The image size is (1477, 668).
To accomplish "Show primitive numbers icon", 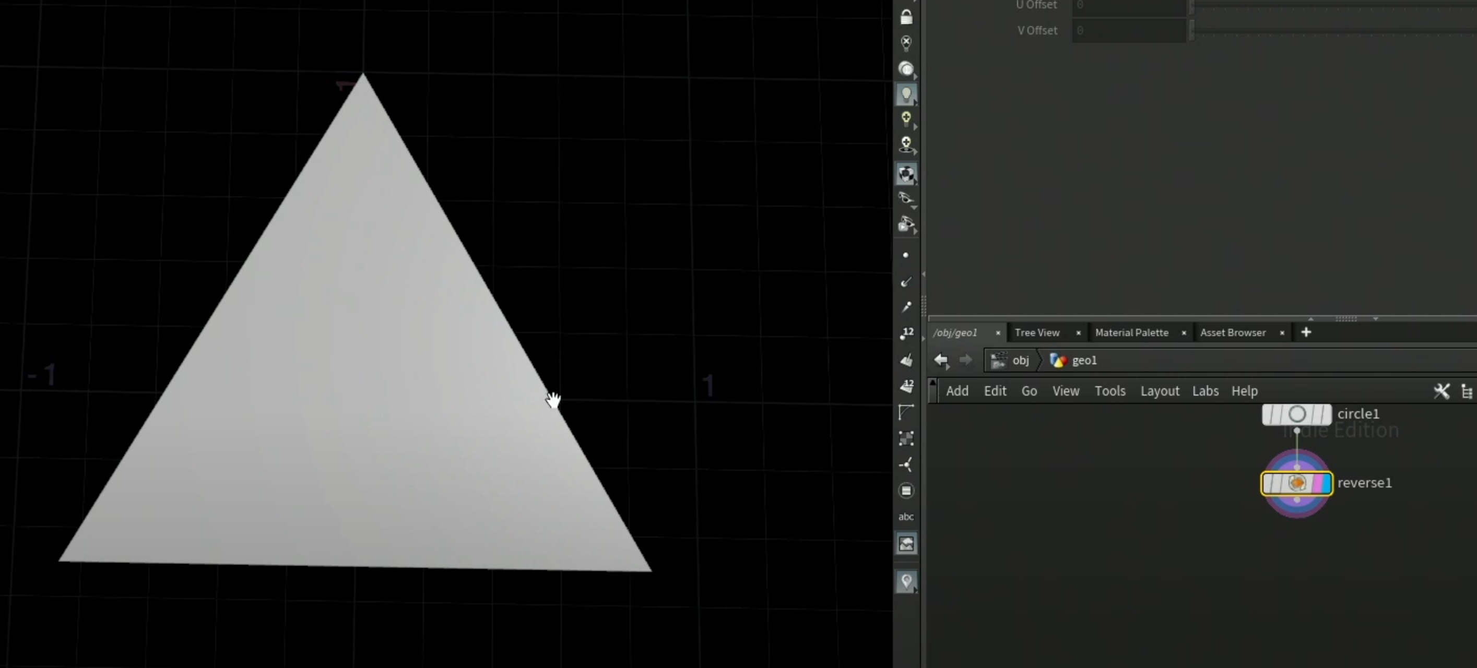I will (x=906, y=386).
